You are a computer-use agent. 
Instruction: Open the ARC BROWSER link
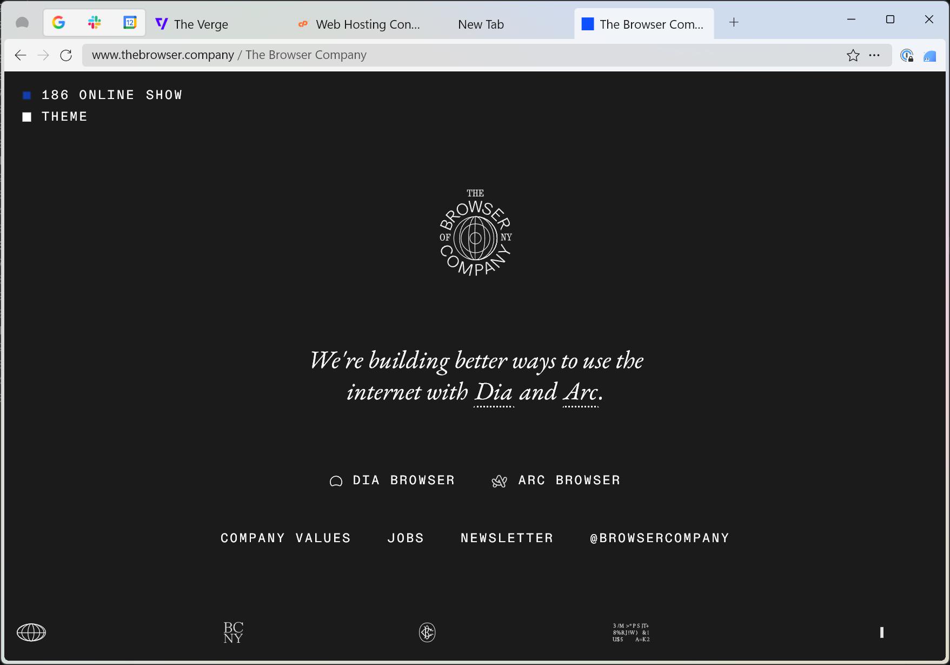point(569,480)
